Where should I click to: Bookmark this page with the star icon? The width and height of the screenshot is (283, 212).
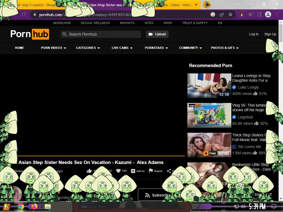(x=230, y=14)
